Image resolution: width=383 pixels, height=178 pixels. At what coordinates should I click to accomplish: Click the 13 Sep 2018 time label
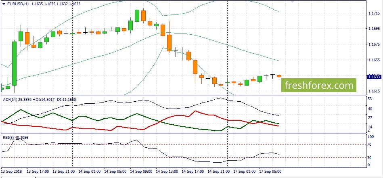[11, 172]
